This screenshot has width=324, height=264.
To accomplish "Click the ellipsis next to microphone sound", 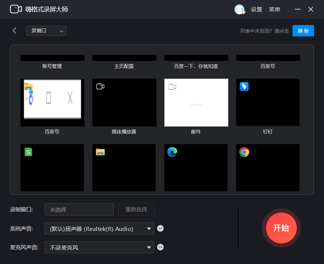I will point(160,247).
